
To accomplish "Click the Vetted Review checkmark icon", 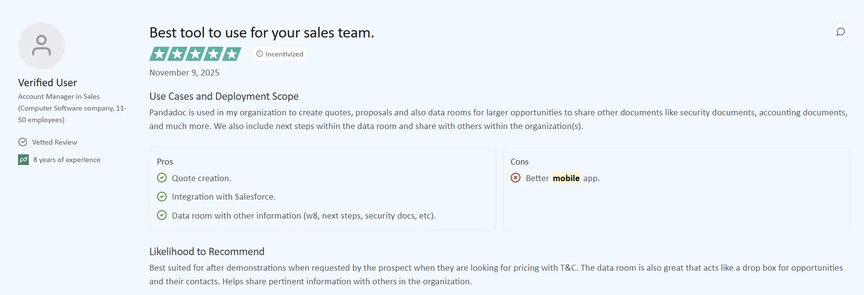I will coord(22,142).
